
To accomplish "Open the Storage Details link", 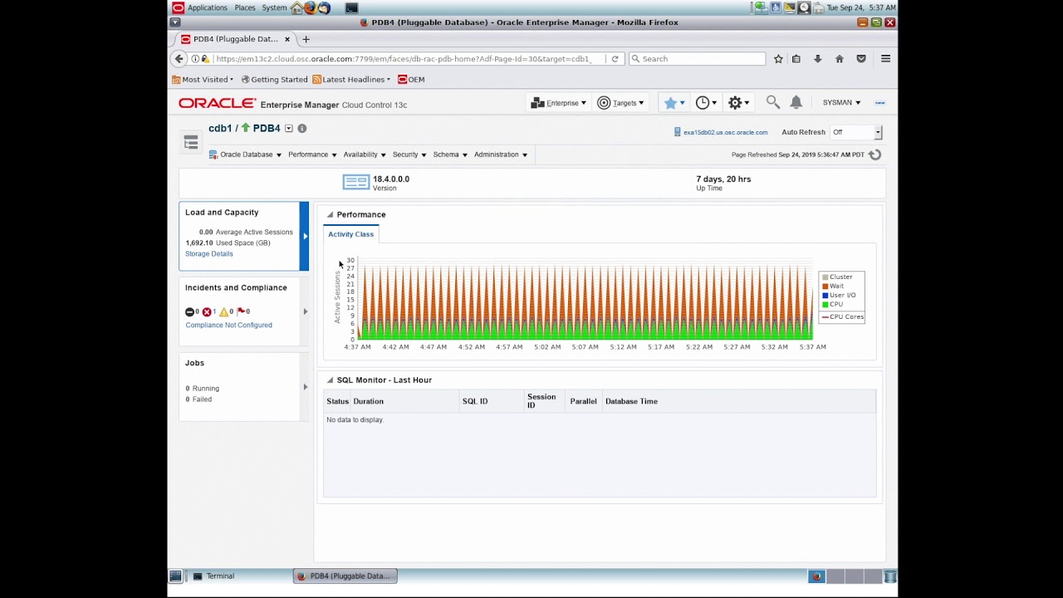I will pyautogui.click(x=209, y=254).
